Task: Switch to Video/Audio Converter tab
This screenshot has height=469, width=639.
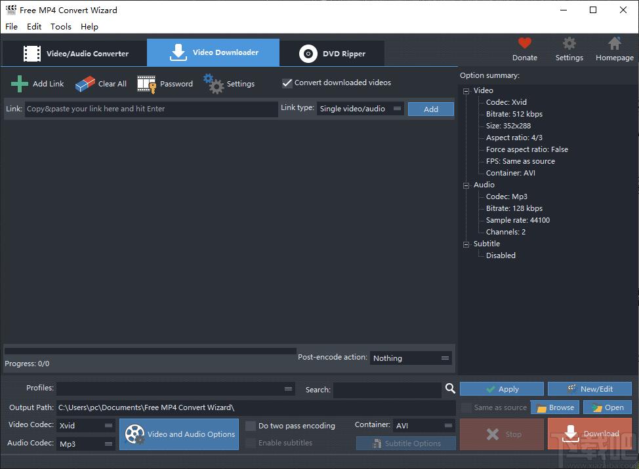Action: pyautogui.click(x=75, y=53)
